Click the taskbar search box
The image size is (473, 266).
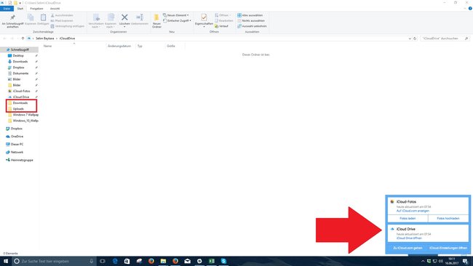pos(55,261)
